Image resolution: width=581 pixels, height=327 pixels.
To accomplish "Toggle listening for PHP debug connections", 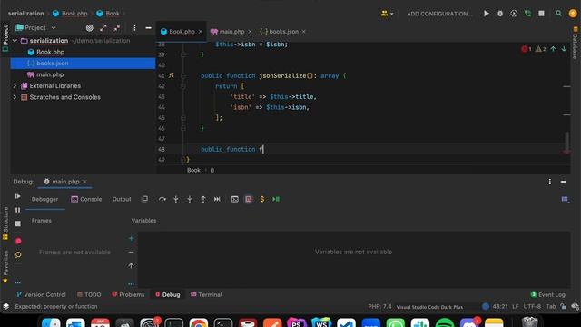I will pyautogui.click(x=527, y=14).
